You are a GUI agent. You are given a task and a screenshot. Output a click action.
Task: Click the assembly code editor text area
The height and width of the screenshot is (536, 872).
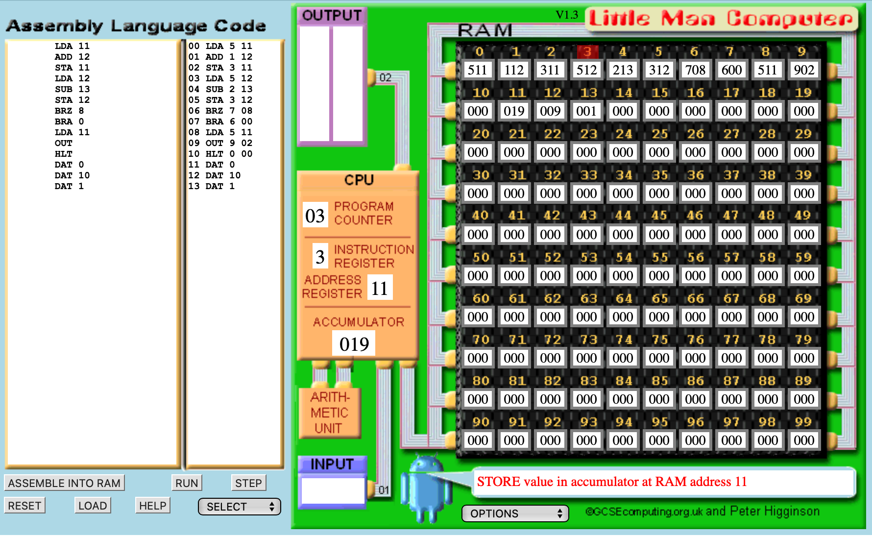point(92,253)
